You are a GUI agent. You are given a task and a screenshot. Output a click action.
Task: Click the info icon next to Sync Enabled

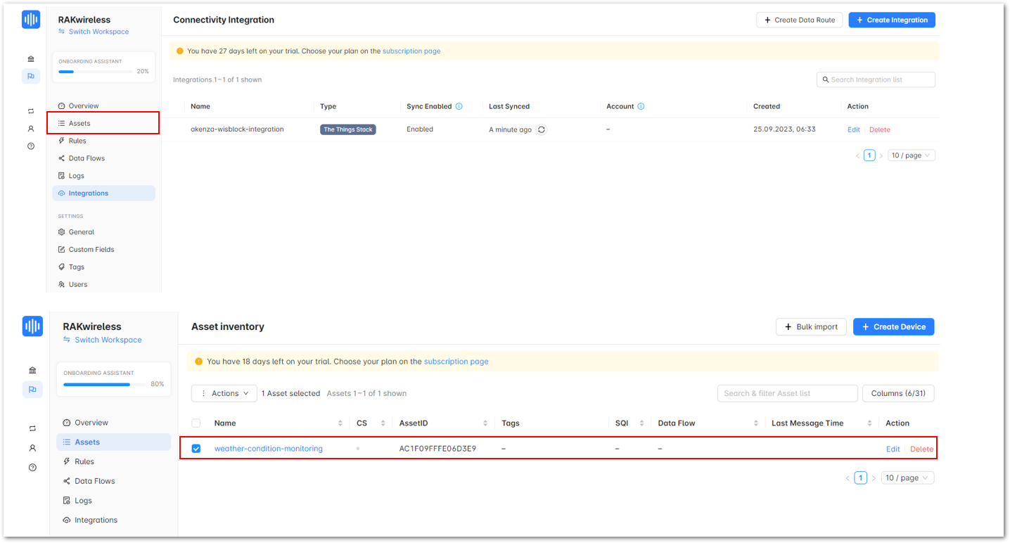click(459, 106)
